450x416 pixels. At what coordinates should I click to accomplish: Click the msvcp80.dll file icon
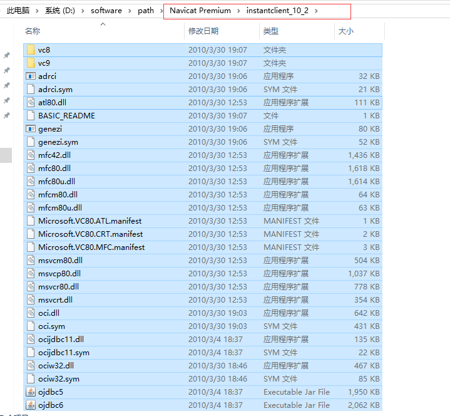[x=31, y=274]
